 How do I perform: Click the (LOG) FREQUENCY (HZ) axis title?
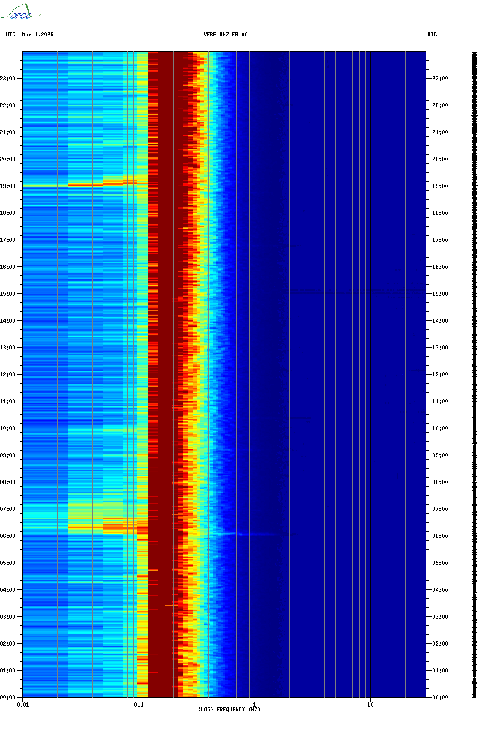[229, 710]
